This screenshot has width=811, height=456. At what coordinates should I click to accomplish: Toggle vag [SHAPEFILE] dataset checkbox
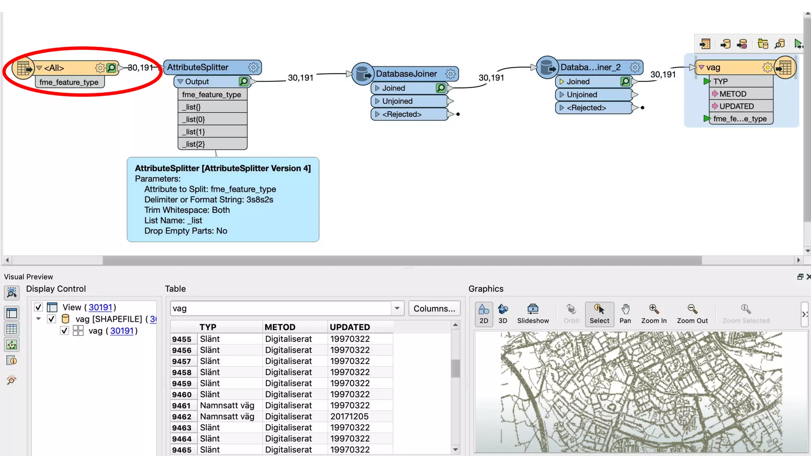(x=51, y=319)
